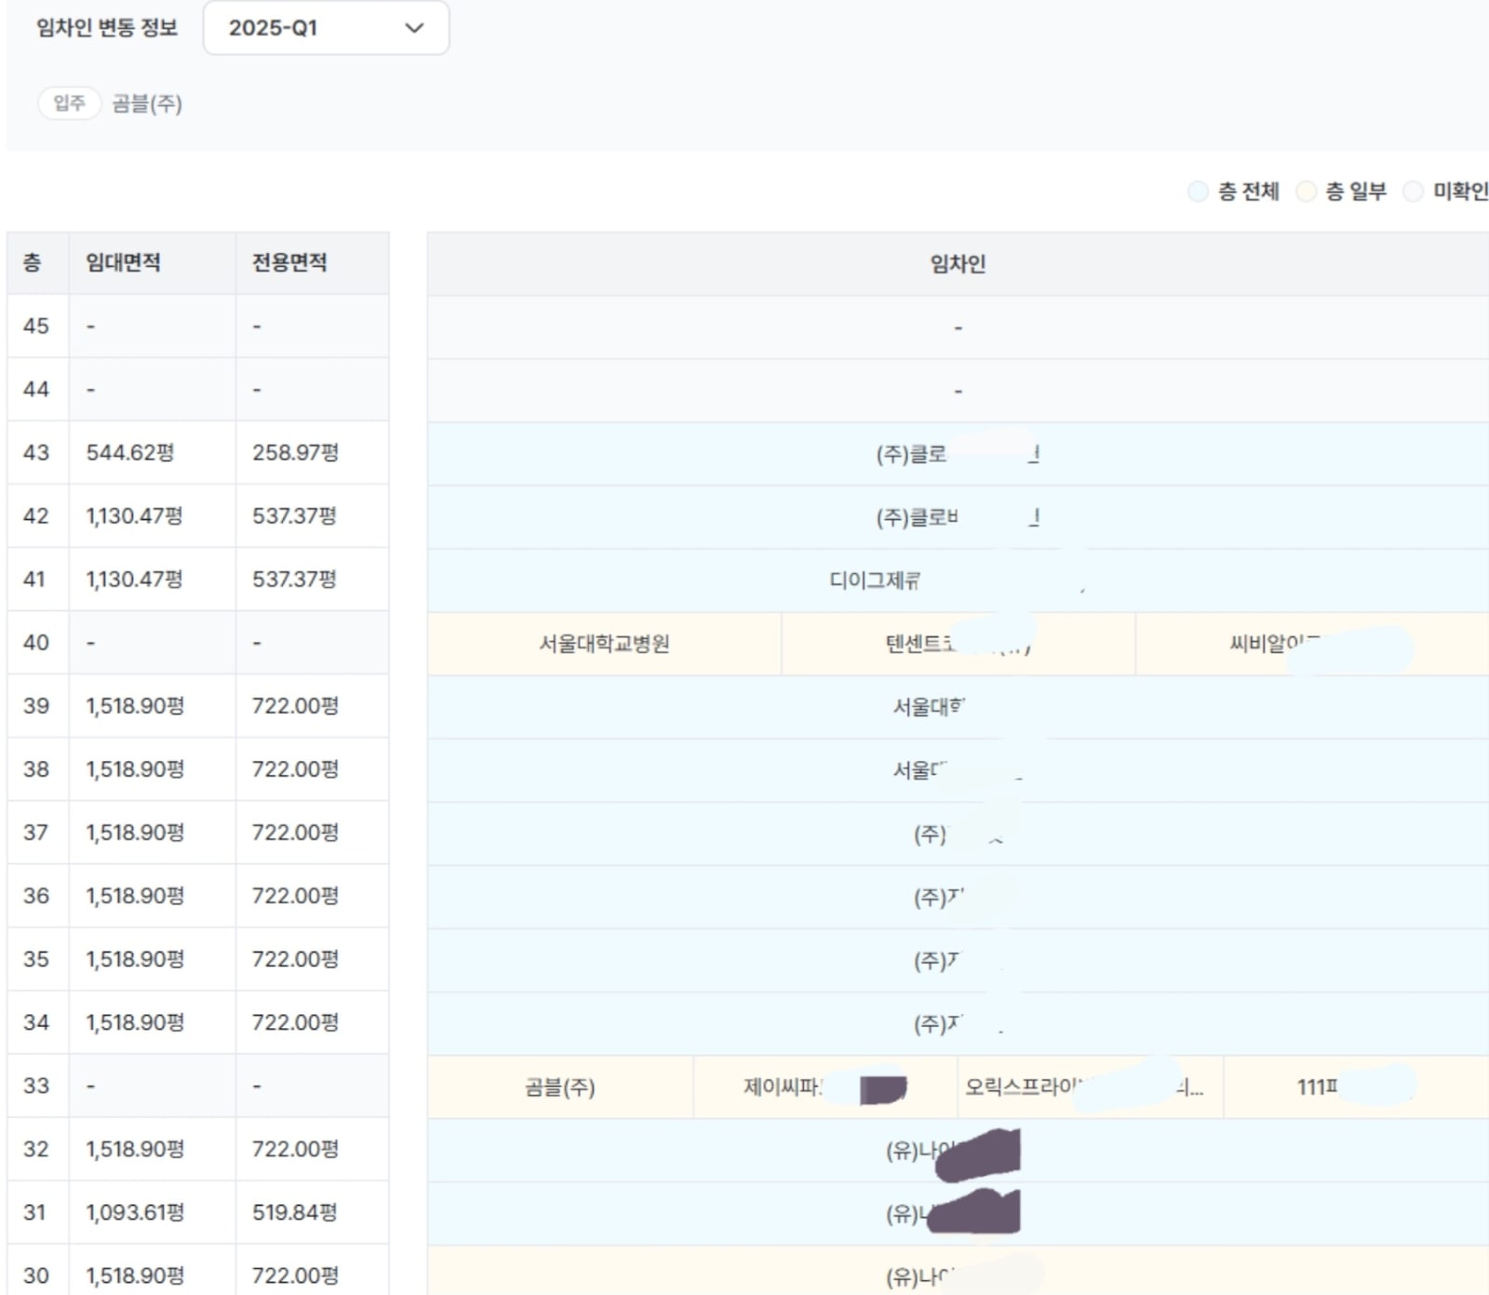Viewport: 1489px width, 1295px height.
Task: Click 1,130.47평 rental area on floor 42
Action: [134, 515]
